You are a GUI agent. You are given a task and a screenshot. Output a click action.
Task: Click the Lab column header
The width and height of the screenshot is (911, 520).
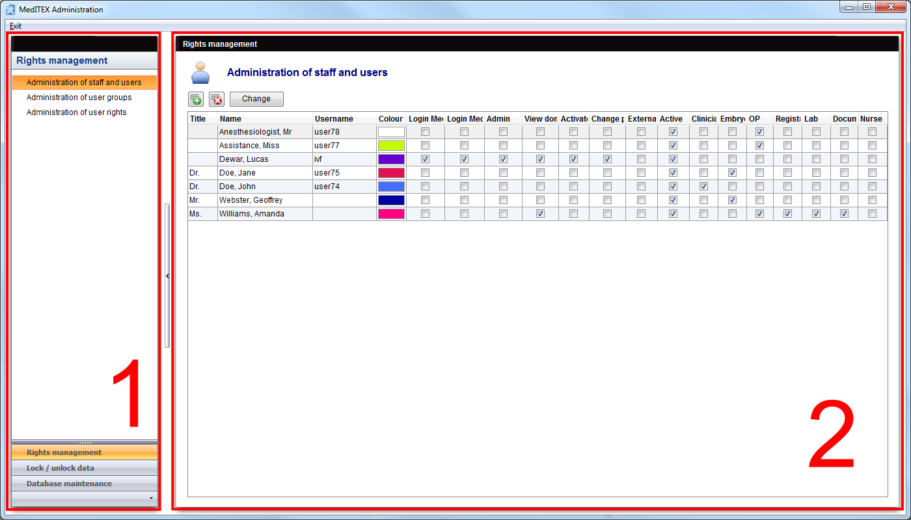[x=816, y=119]
